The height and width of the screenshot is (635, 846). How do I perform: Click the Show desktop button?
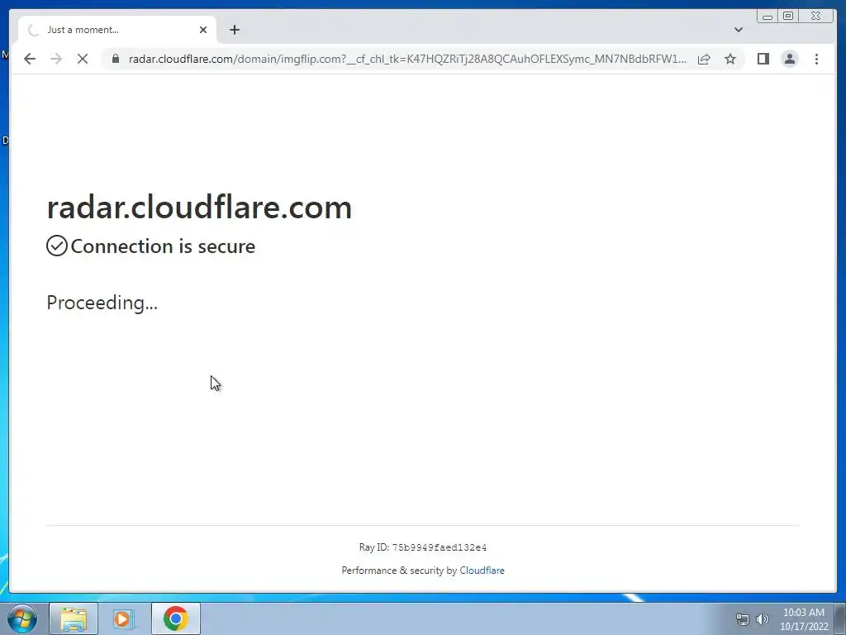tap(840, 618)
